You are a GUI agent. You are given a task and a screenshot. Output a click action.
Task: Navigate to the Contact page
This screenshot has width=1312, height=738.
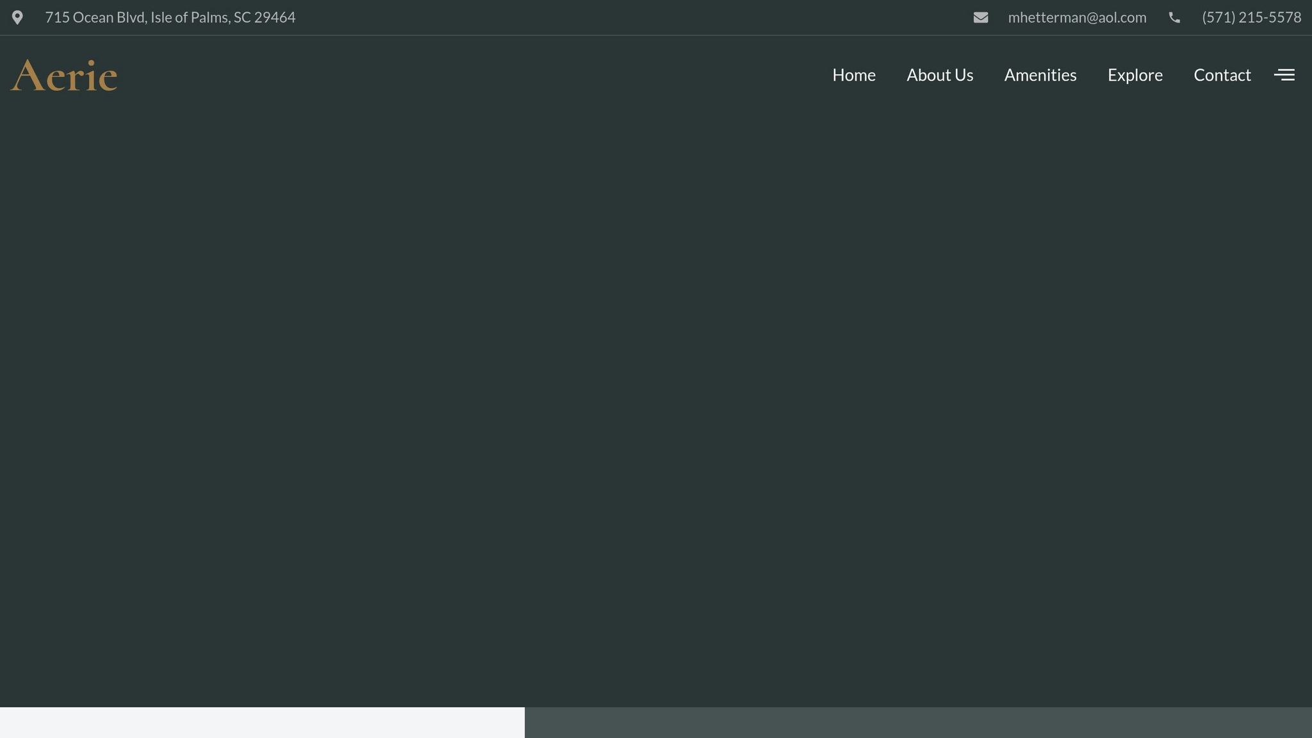click(1222, 75)
